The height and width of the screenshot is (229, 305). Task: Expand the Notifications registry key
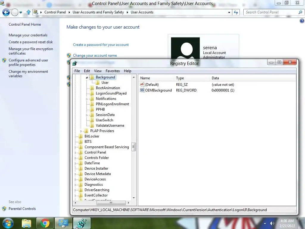tap(87, 99)
